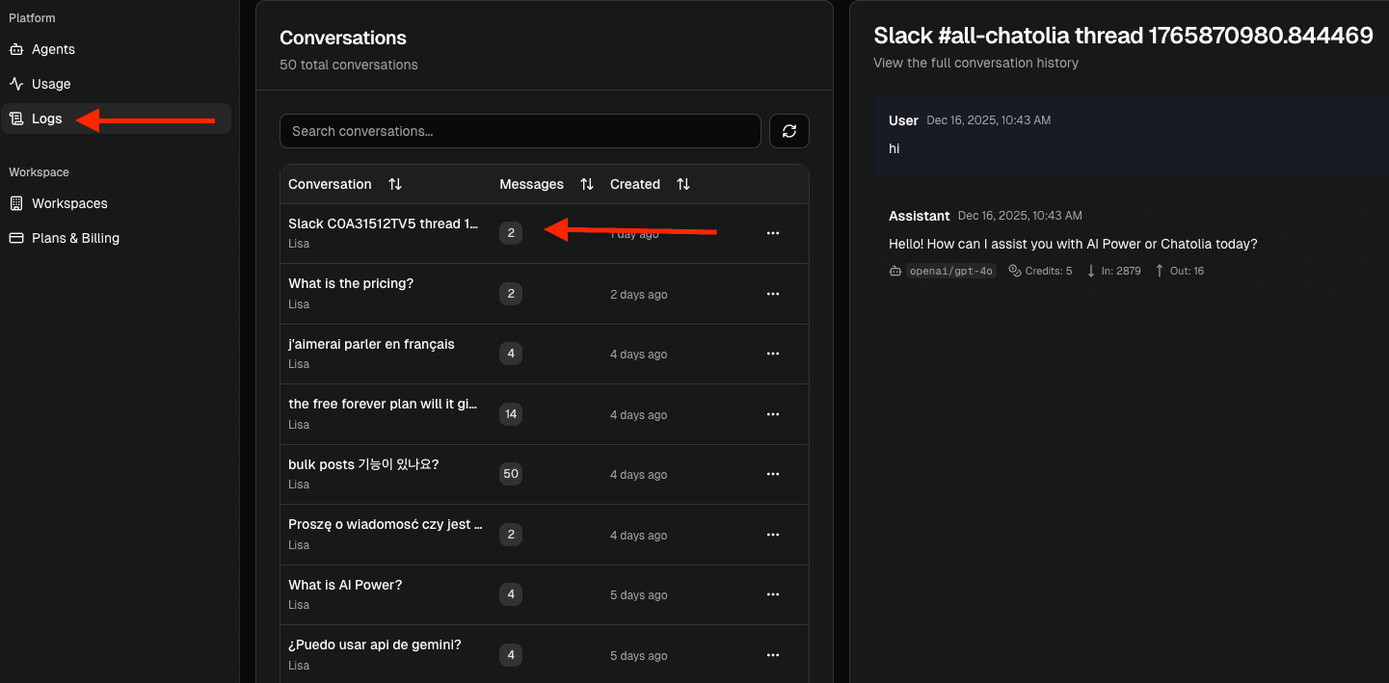Click the refresh conversations icon button
Image resolution: width=1389 pixels, height=683 pixels.
click(x=788, y=131)
